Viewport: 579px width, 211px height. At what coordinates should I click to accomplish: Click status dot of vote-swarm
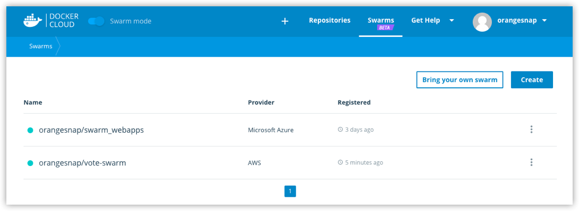click(30, 163)
